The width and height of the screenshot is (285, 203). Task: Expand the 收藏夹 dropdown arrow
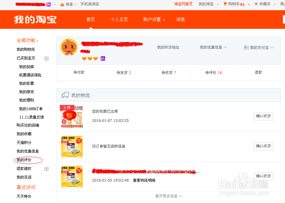pos(275,4)
